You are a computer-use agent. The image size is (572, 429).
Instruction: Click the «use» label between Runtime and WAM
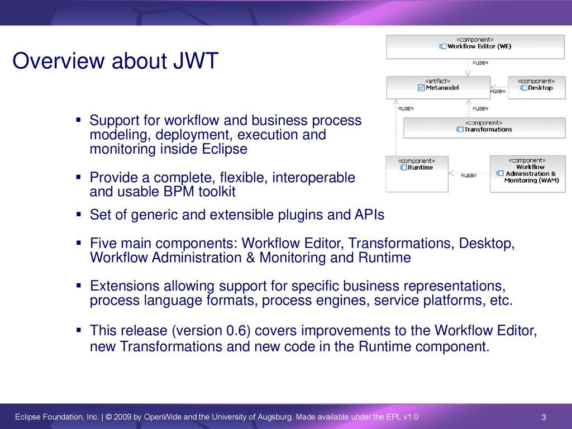469,175
